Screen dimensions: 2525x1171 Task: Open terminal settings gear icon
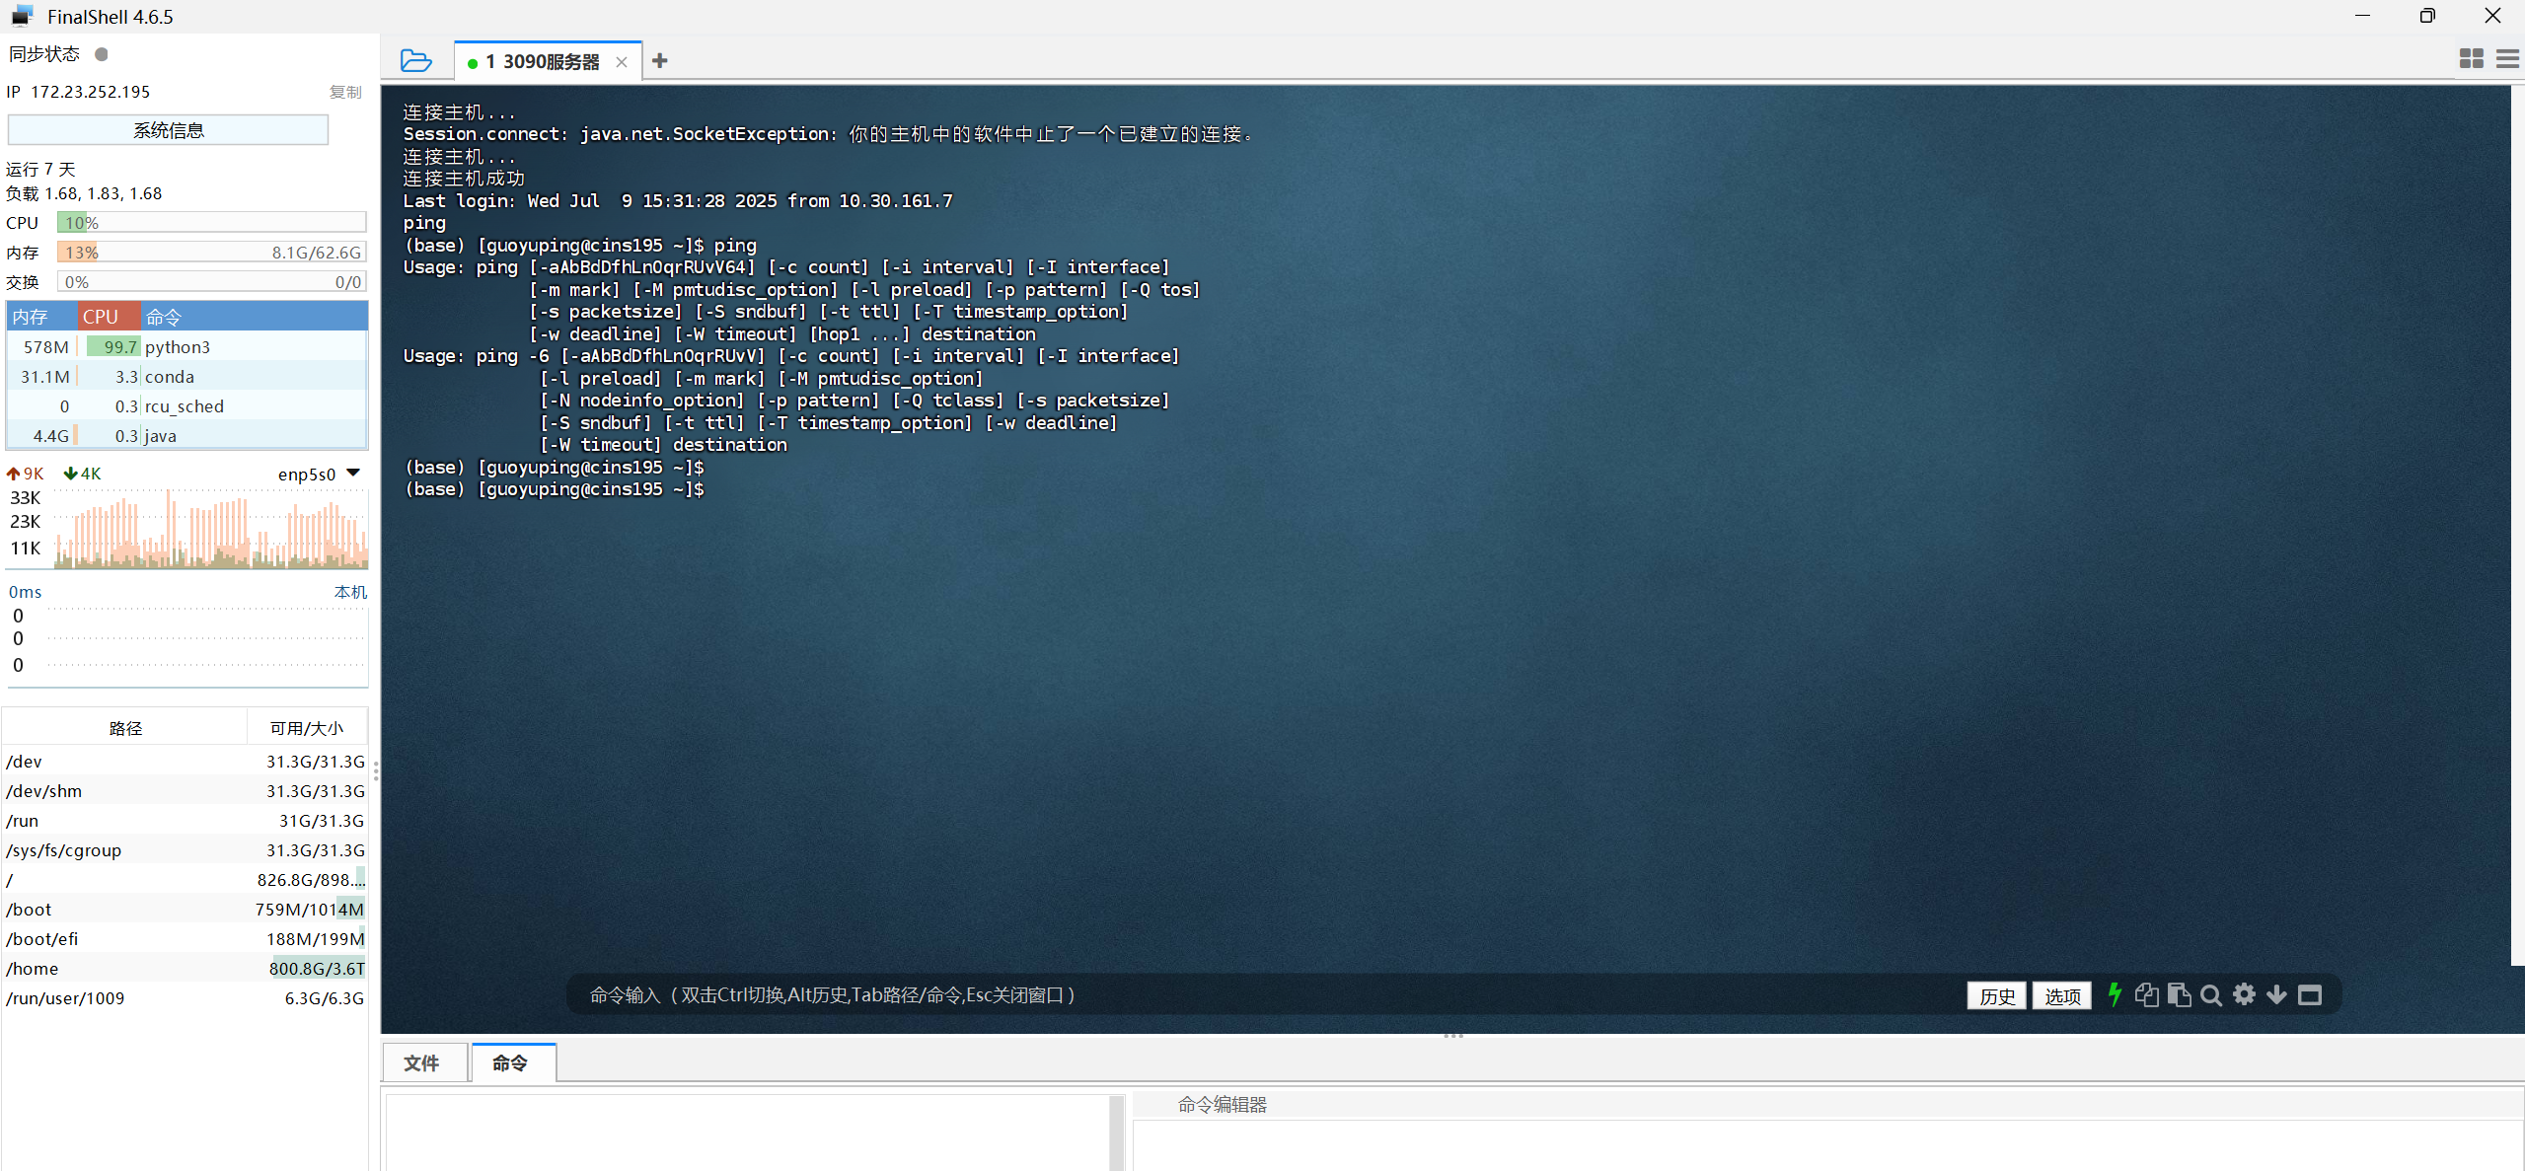click(x=2244, y=994)
